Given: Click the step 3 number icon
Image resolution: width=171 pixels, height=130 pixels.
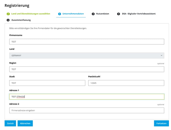Looking at the screenshot, I should [x=93, y=14].
